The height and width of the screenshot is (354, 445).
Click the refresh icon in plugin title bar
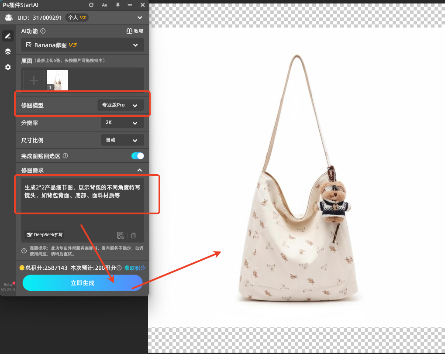point(91,5)
